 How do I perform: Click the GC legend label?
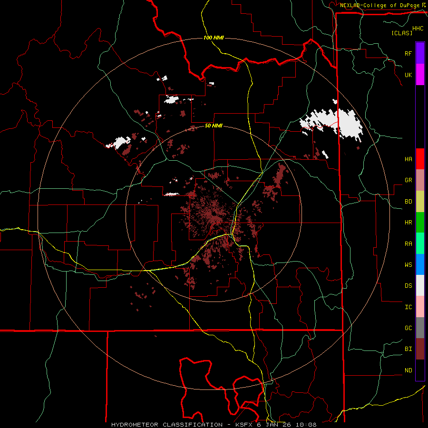pos(408,328)
